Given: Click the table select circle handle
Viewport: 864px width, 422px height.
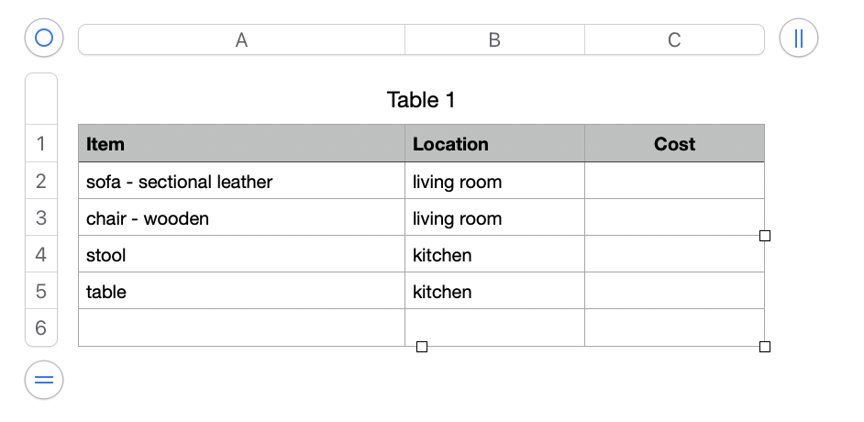Looking at the screenshot, I should click(x=43, y=39).
